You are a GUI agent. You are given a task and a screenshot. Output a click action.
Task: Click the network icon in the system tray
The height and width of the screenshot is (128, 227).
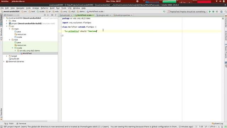[217, 1]
